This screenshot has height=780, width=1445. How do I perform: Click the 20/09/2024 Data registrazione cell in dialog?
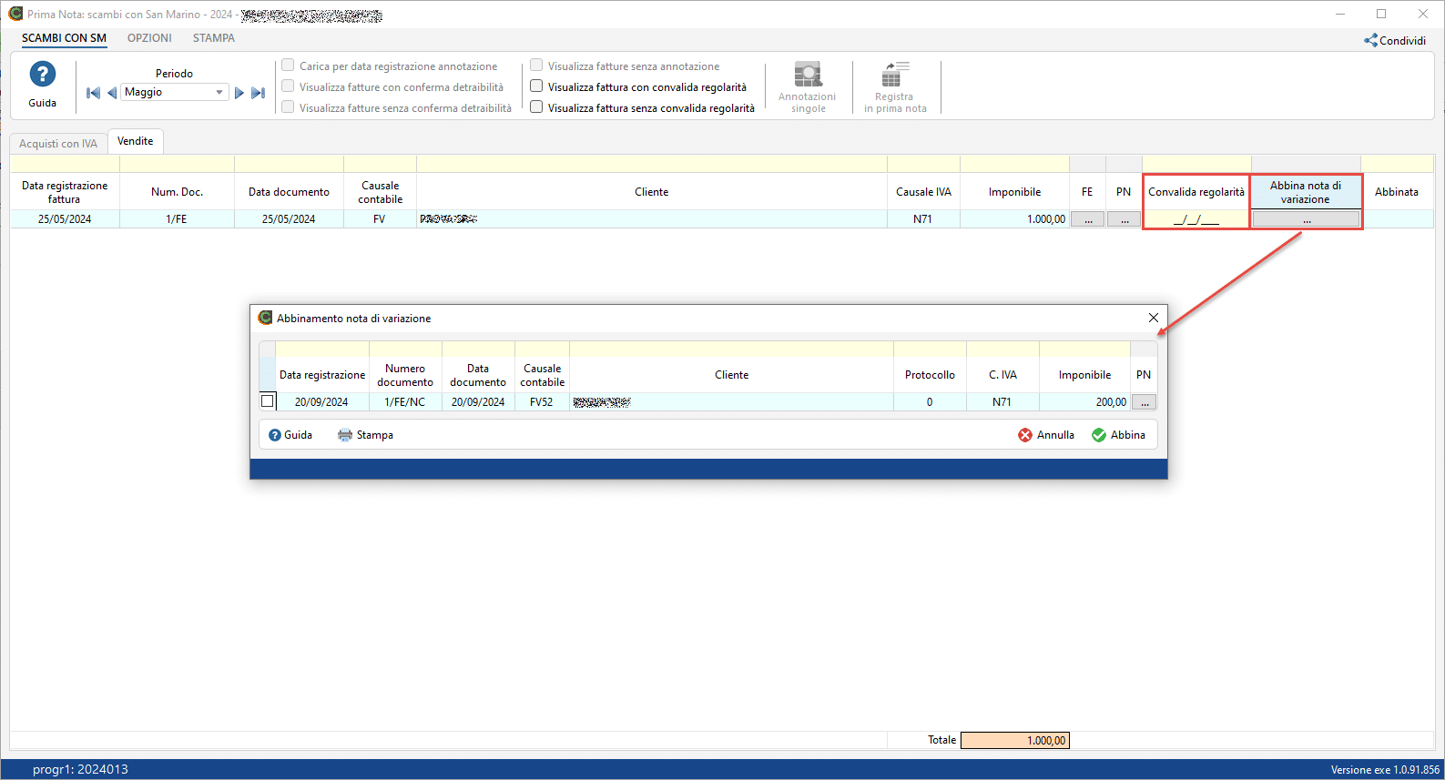[x=322, y=402]
